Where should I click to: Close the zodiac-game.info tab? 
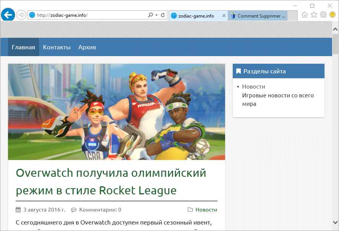point(224,16)
